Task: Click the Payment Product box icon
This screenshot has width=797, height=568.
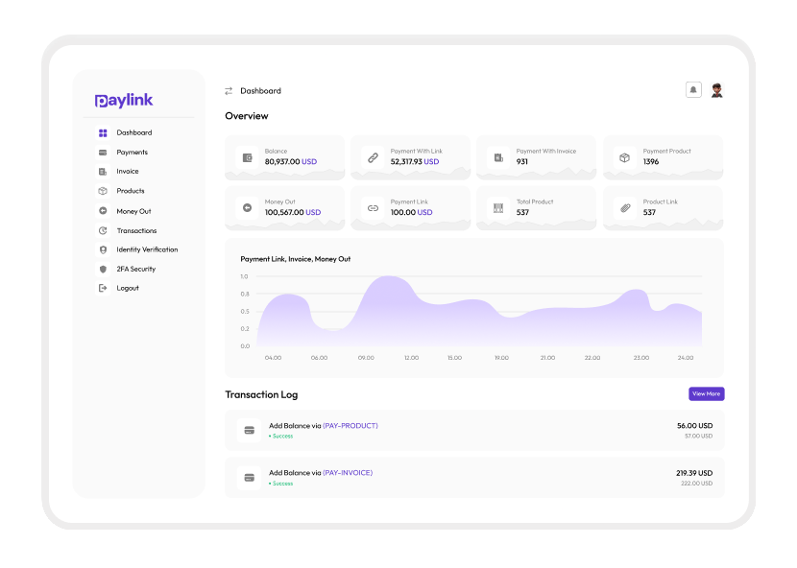Action: (624, 157)
